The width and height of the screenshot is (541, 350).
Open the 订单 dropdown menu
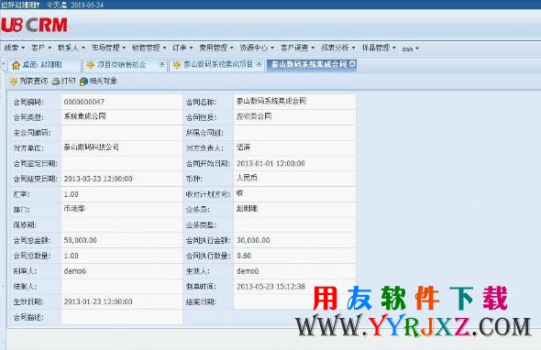(182, 48)
